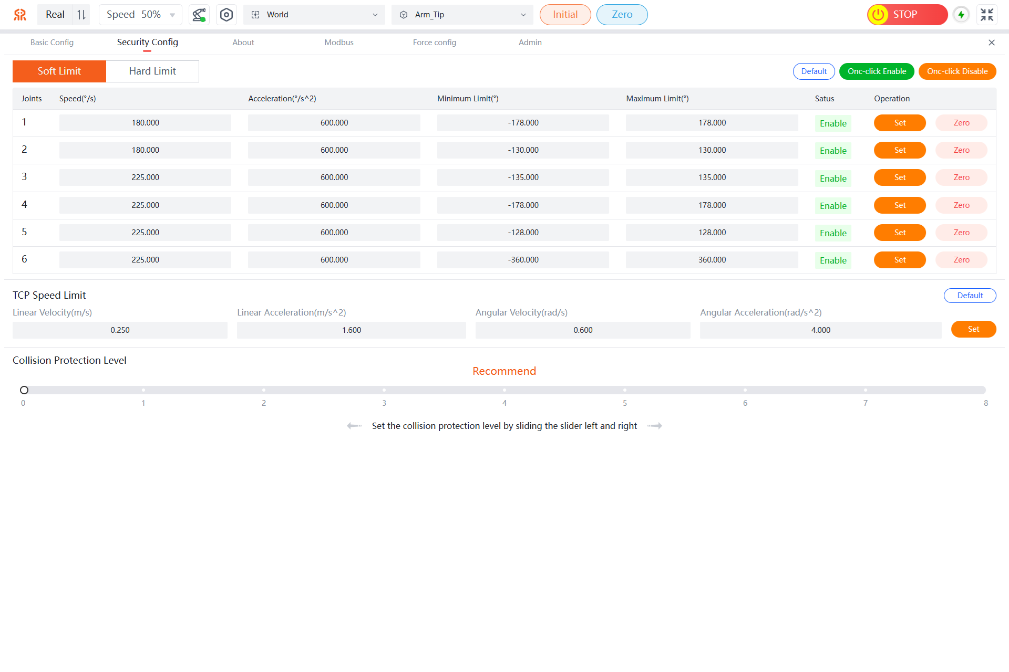1009x672 pixels.
Task: Click the green lightning bolt icon
Action: tap(961, 15)
